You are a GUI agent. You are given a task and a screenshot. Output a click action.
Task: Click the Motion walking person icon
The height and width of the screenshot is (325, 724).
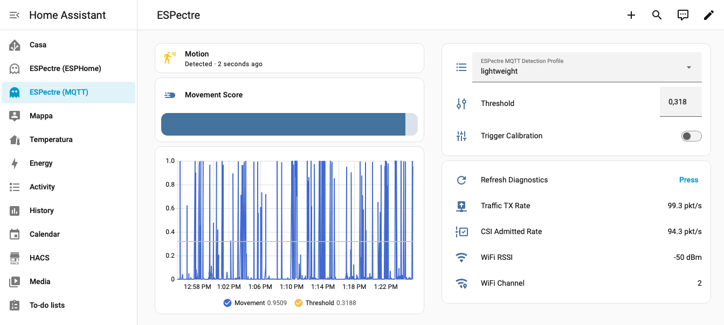click(x=169, y=58)
